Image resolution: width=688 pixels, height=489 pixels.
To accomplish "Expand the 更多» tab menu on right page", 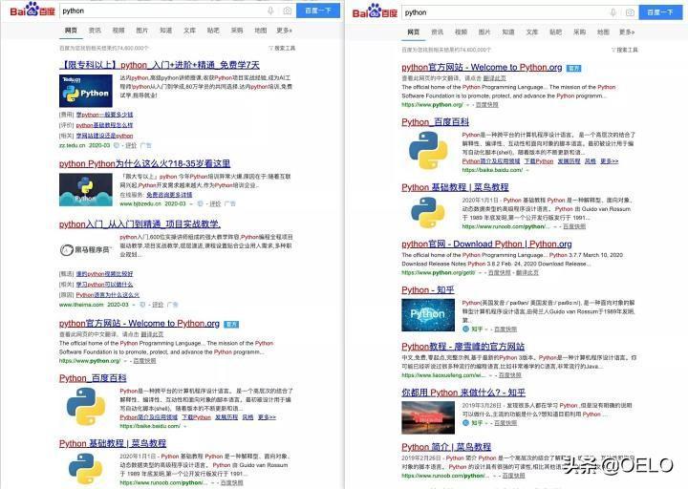I will 627,32.
